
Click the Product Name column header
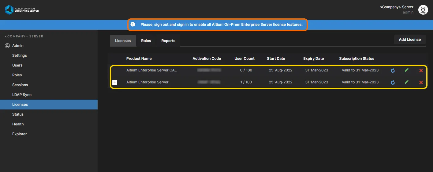click(x=139, y=59)
